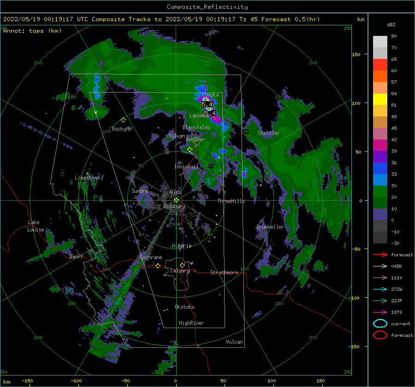
Task: Click the Sundre town label
Action: pyautogui.click(x=140, y=191)
